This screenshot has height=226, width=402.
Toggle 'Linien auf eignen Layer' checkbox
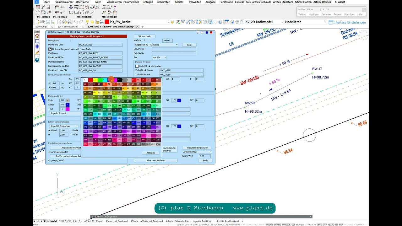pos(50,49)
